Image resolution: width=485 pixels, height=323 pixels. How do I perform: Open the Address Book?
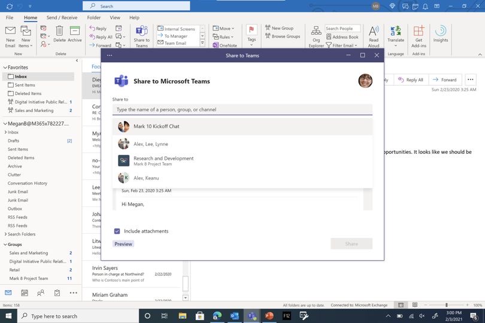[342, 36]
